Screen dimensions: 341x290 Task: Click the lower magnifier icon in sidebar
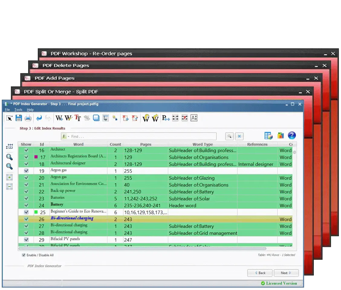tap(9, 166)
